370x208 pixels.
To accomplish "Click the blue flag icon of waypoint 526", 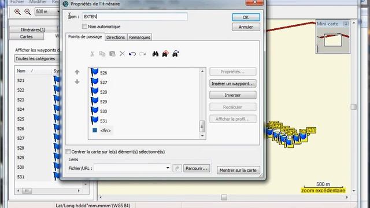I will (x=94, y=72).
